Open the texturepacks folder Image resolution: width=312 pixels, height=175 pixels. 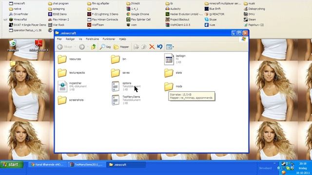(x=71, y=73)
